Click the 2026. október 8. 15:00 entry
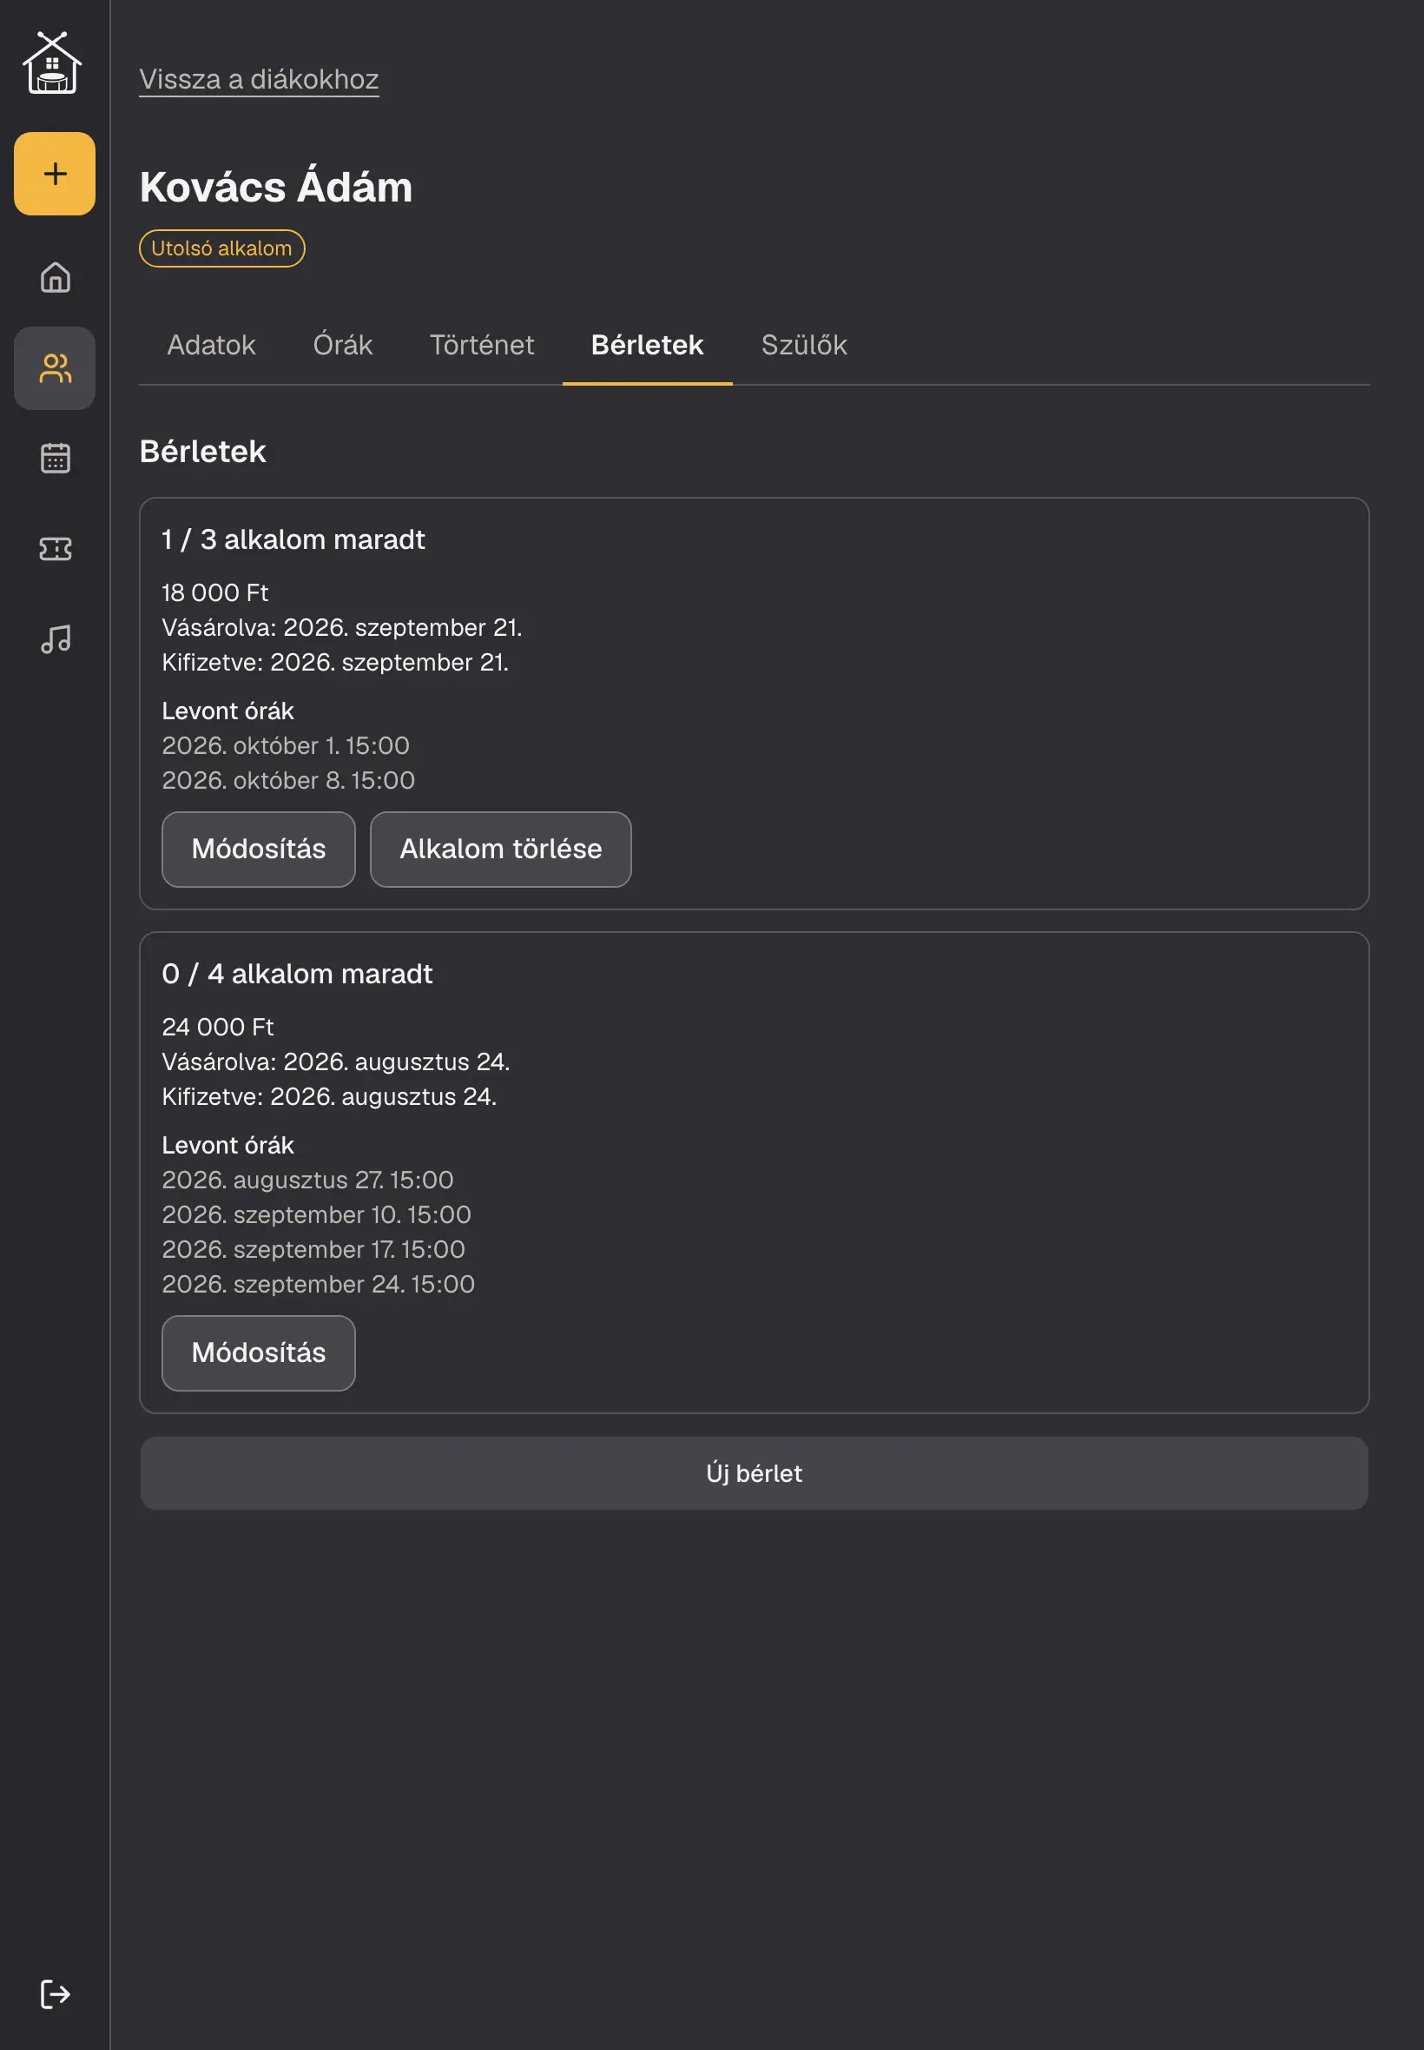This screenshot has height=2050, width=1424. 288,780
